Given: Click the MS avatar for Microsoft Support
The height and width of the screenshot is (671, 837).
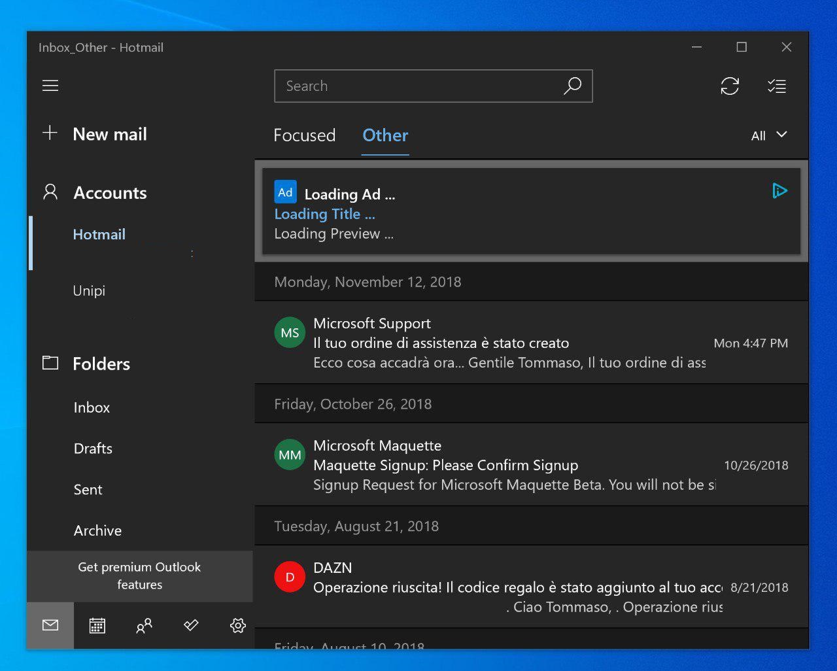Looking at the screenshot, I should (x=290, y=333).
